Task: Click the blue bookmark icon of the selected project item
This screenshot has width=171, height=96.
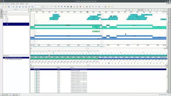Action: (7, 24)
